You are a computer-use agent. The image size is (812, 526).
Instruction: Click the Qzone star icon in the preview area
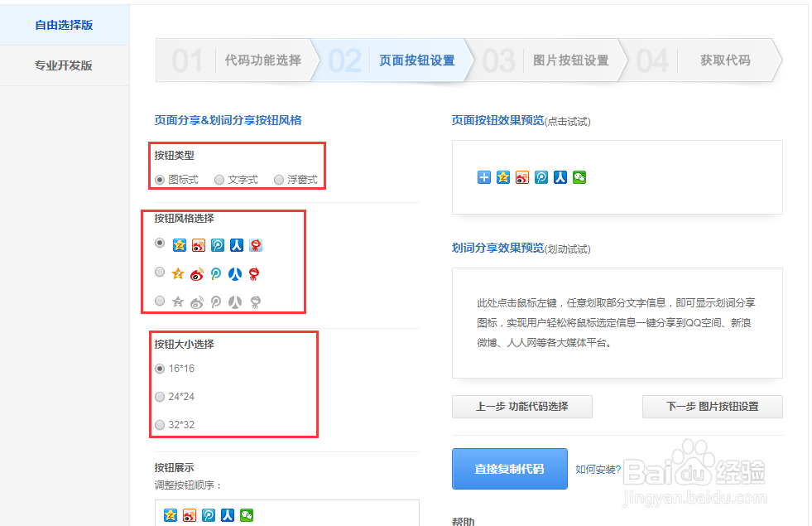[503, 177]
